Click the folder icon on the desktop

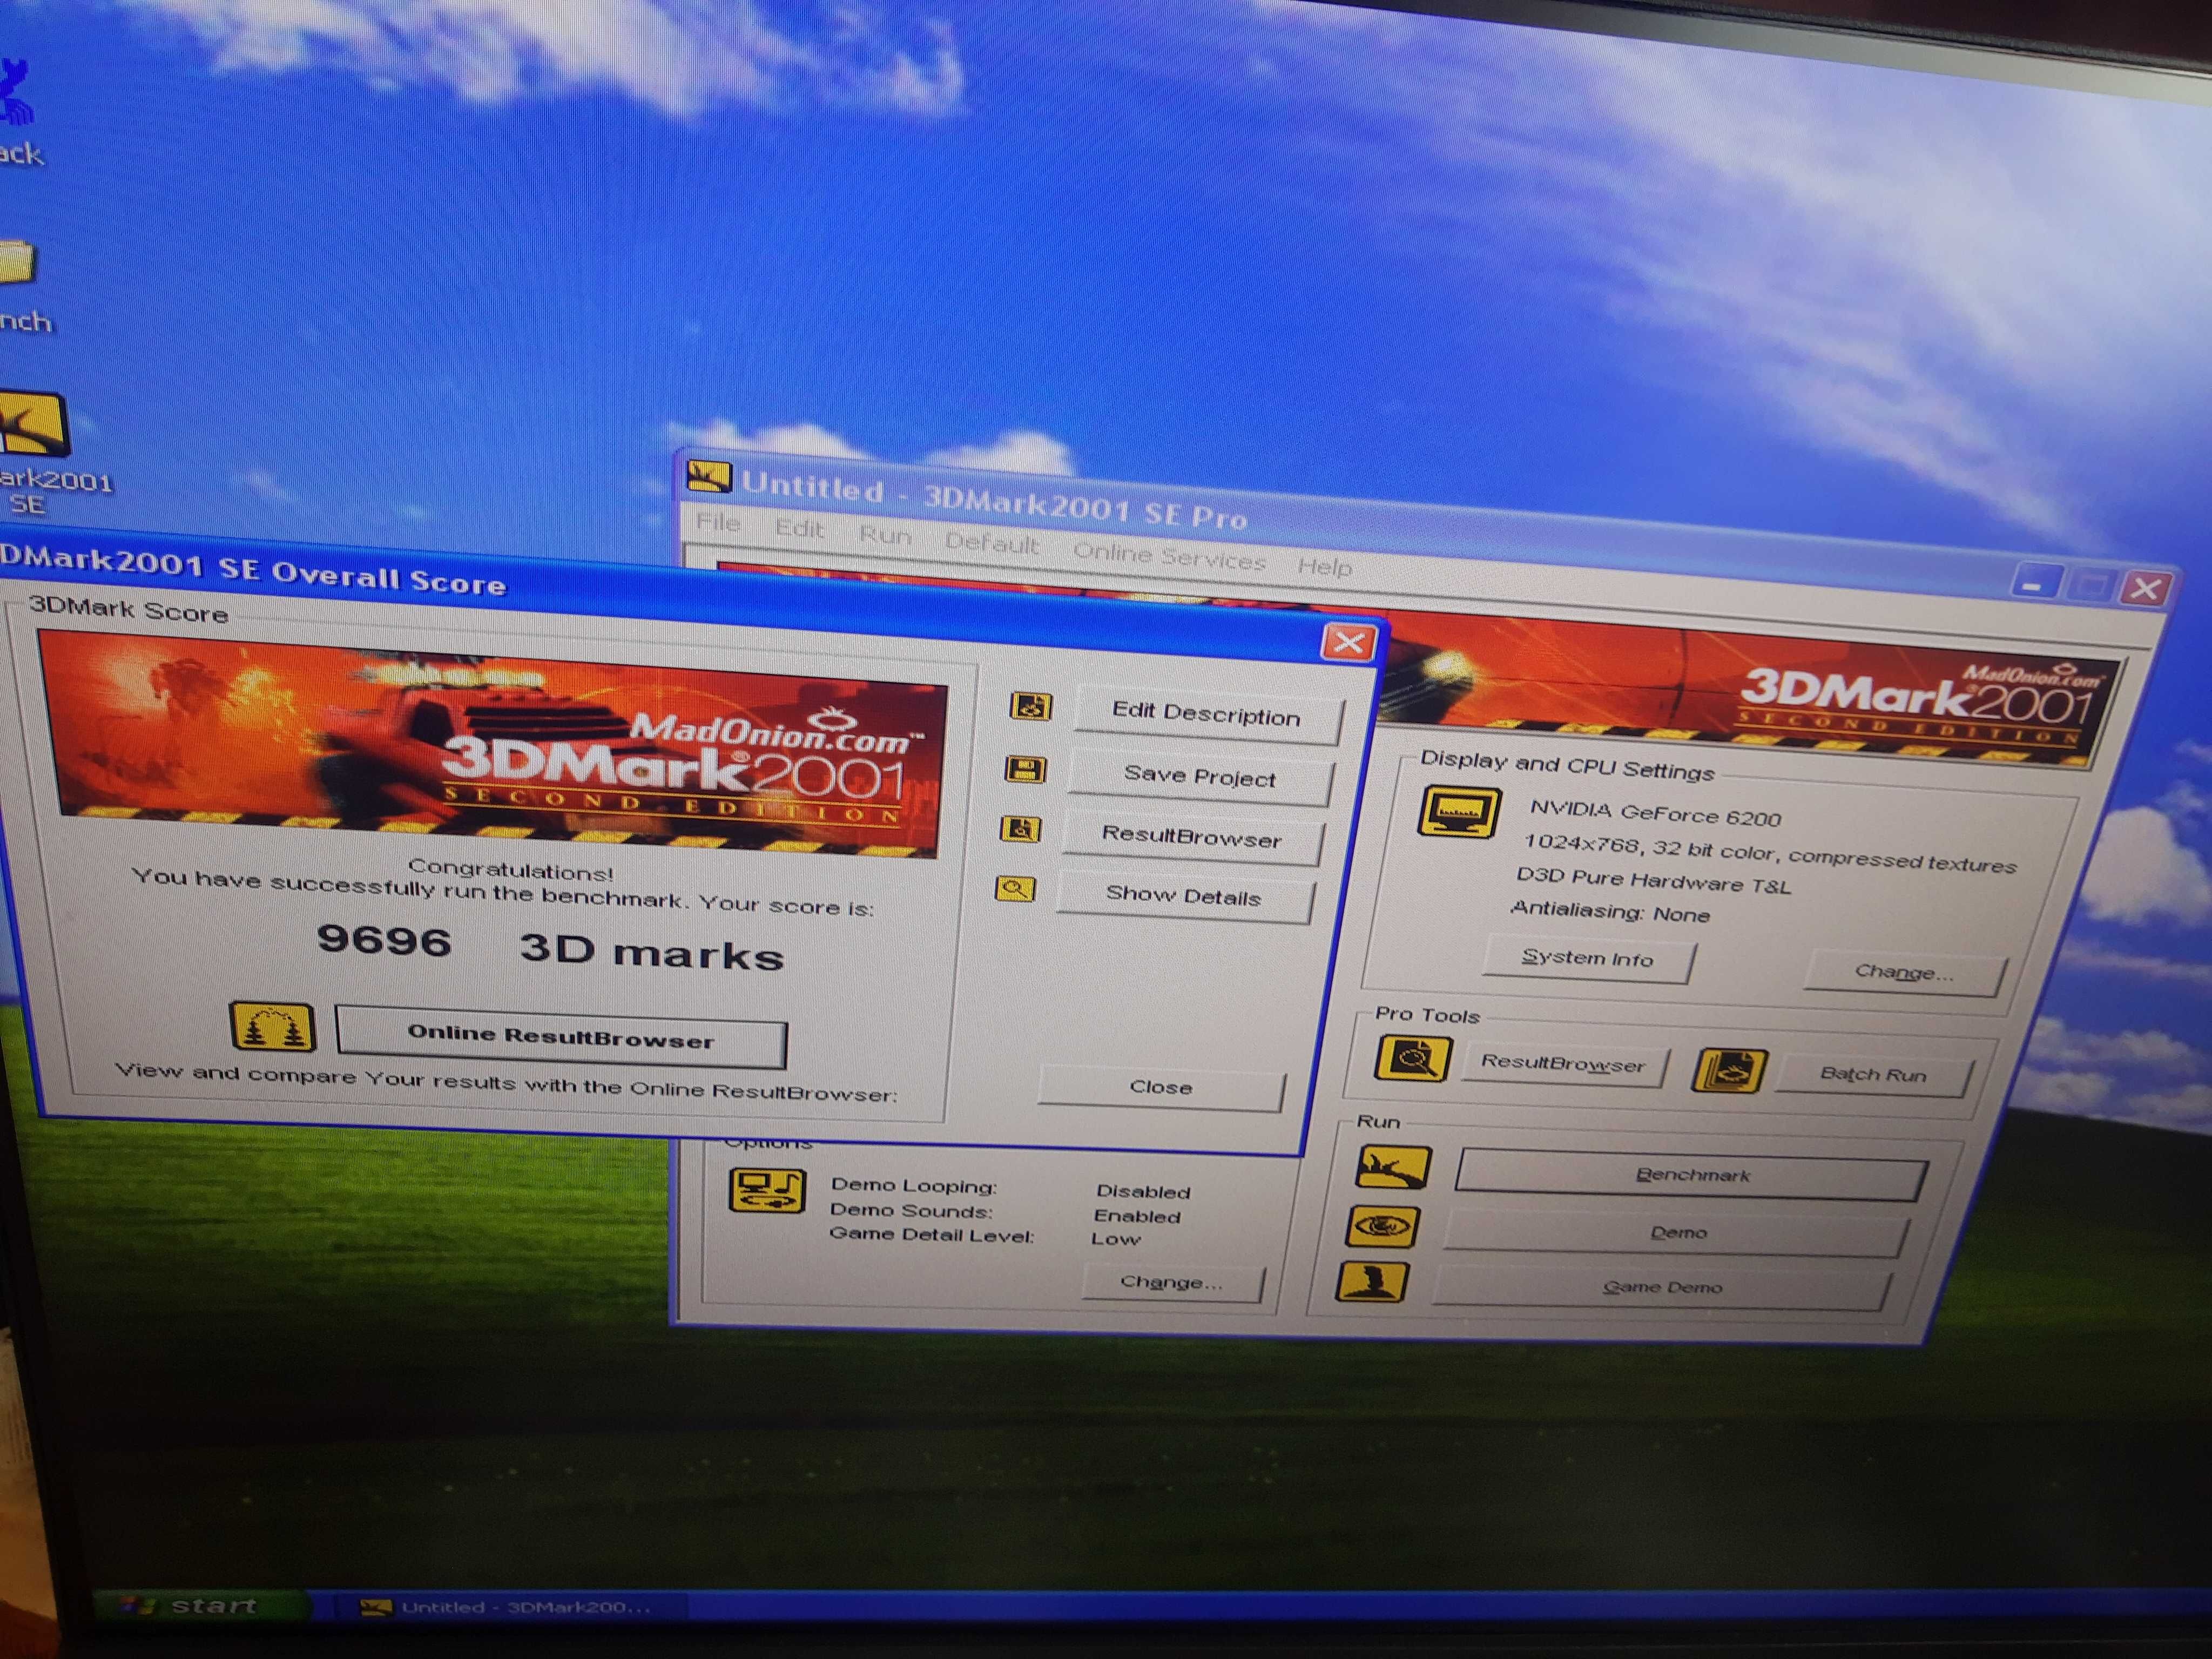coord(17,262)
